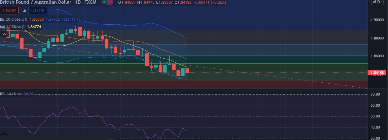Click the 1.90000 price scale label
This screenshot has height=140, width=388.
pos(378,20)
